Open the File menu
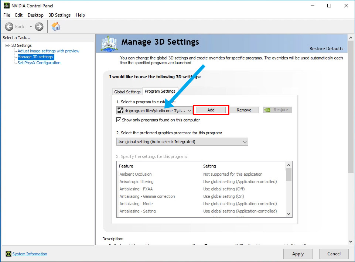Image resolution: width=355 pixels, height=262 pixels. click(x=7, y=15)
